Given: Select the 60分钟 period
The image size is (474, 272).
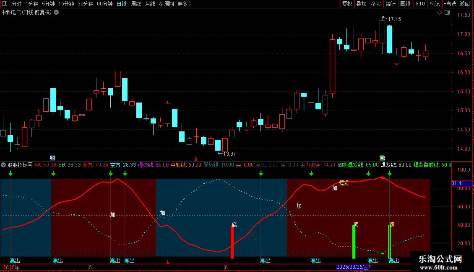Looking at the screenshot, I should click(104, 4).
